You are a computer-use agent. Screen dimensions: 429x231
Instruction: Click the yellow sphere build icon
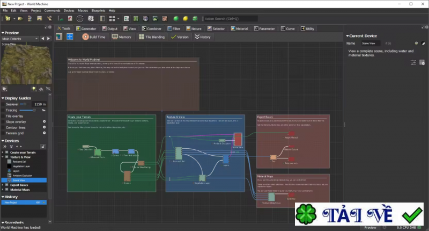185,18
